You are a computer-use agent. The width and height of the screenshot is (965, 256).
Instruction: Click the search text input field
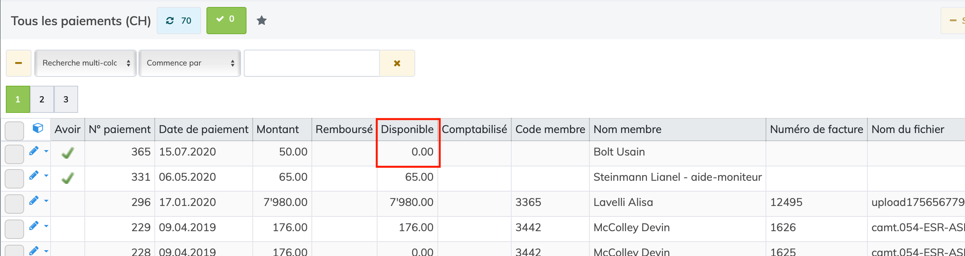311,63
